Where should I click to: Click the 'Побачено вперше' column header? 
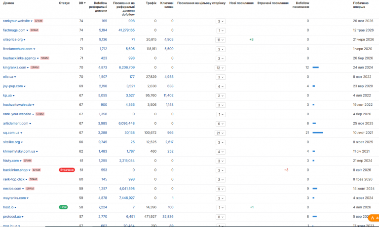pyautogui.click(x=361, y=5)
